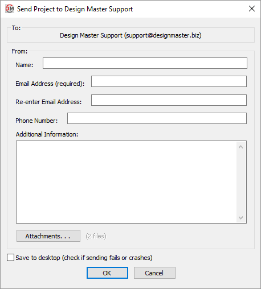Screen dimensions: 261x289
Task: Click the up arrow of the Additional Information scrollbar
Action: coord(240,147)
